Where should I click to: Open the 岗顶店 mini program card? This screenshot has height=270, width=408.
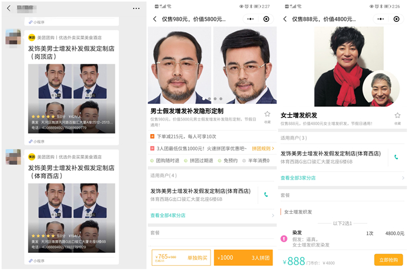coord(73,83)
